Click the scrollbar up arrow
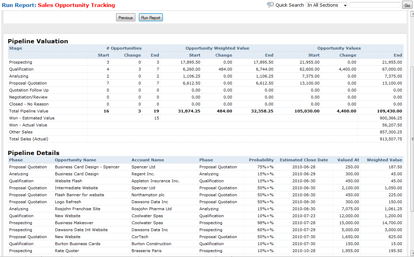Viewport: 414px width, 257px height. click(412, 13)
